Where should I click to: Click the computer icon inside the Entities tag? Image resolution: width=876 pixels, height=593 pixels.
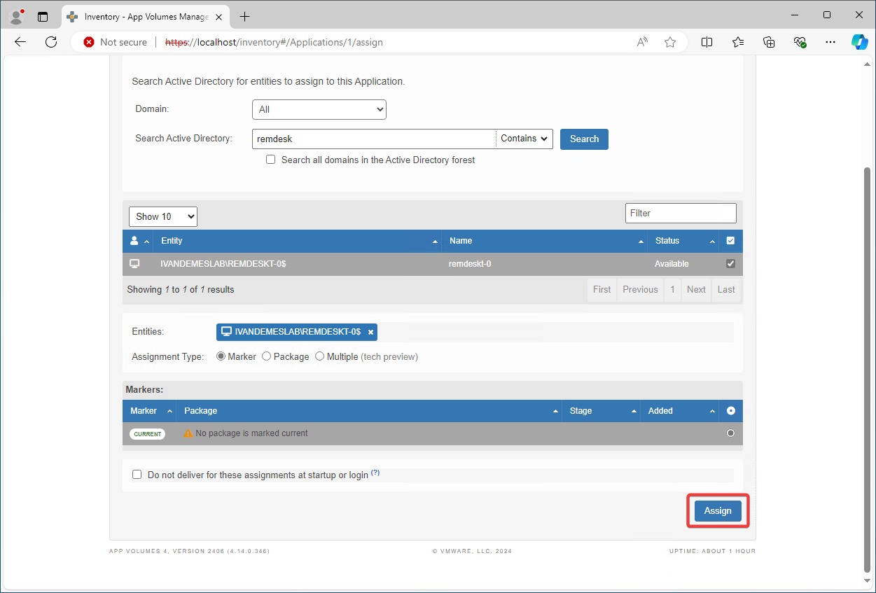[225, 331]
